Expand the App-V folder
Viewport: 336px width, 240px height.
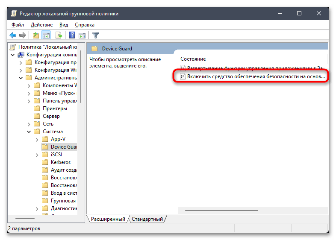coord(37,139)
